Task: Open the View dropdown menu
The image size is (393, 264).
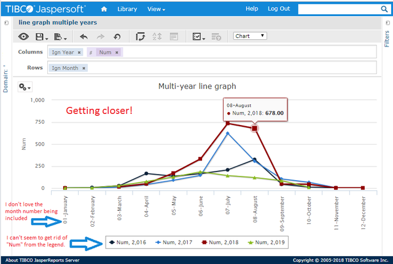Action: tap(156, 9)
